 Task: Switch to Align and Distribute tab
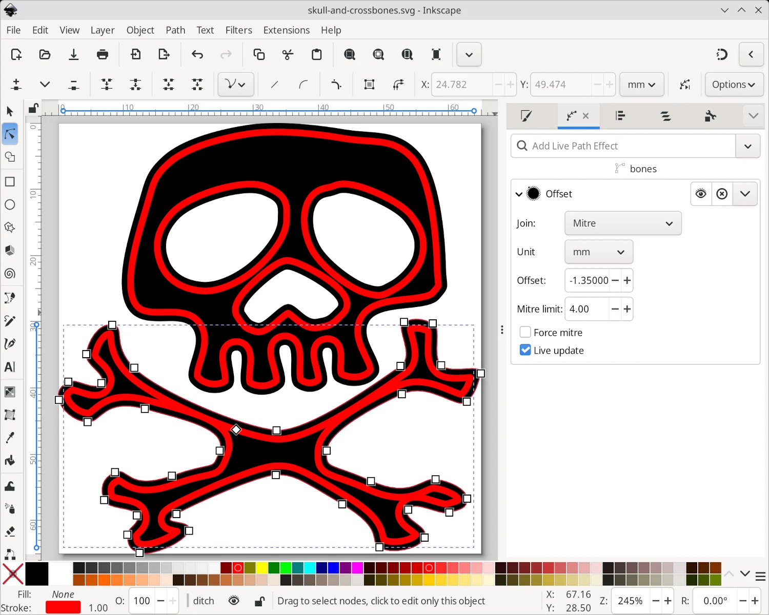point(620,116)
